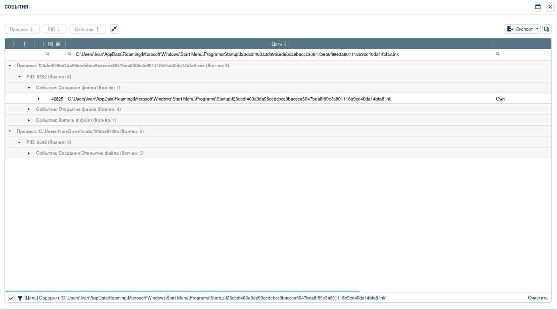Uncheck the active filter checkbox in footer
The image size is (557, 310).
tap(11, 298)
